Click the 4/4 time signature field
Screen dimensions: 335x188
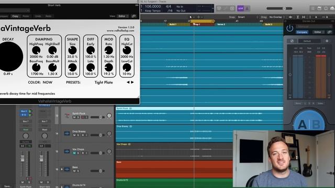[169, 6]
